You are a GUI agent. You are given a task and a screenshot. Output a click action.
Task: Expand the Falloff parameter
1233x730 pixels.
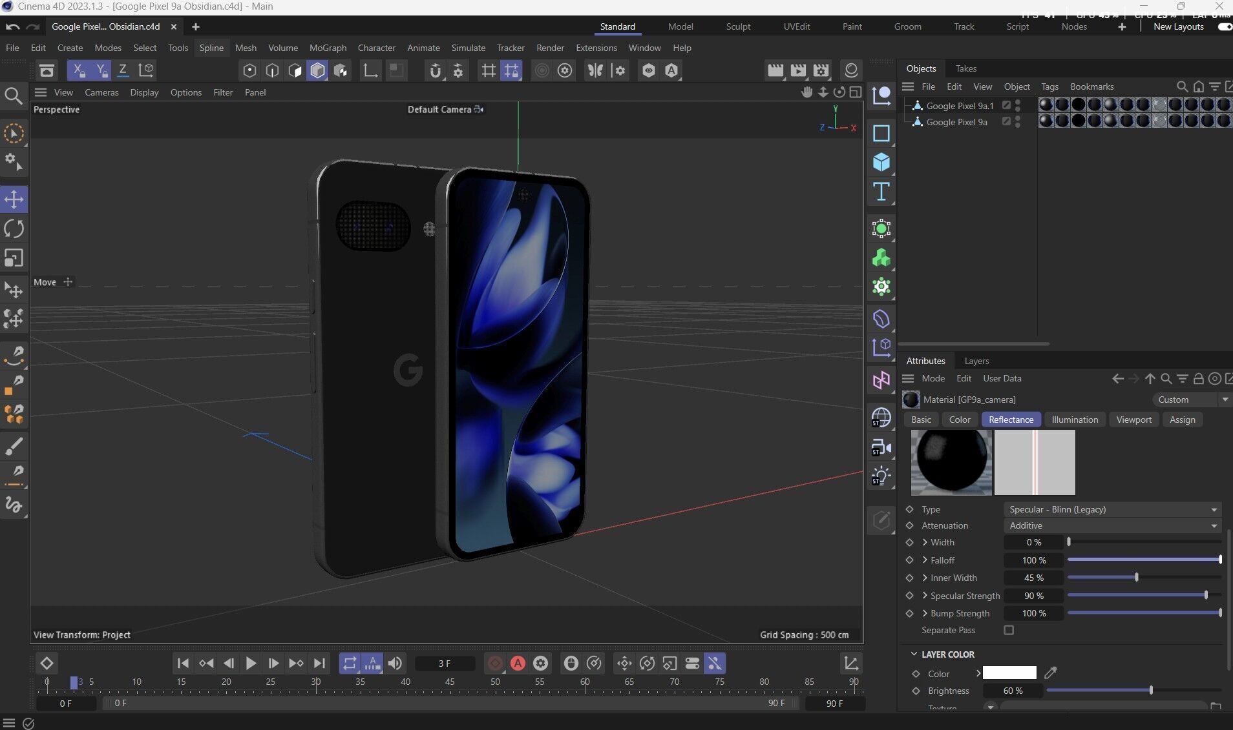[x=925, y=560]
